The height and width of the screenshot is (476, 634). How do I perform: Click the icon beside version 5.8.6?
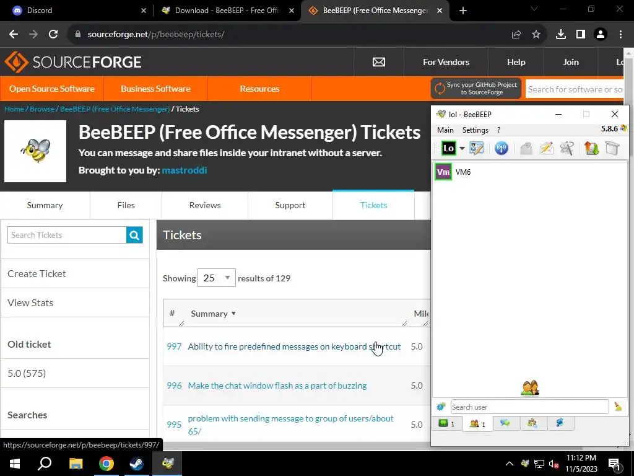click(x=623, y=129)
